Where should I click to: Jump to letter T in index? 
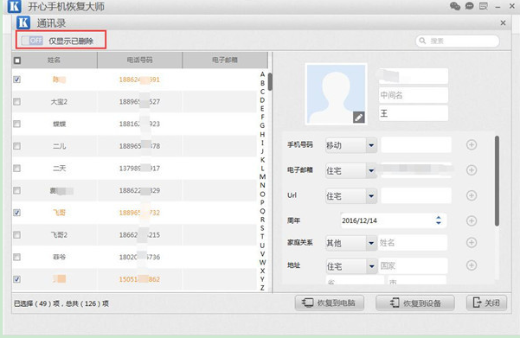click(x=262, y=237)
